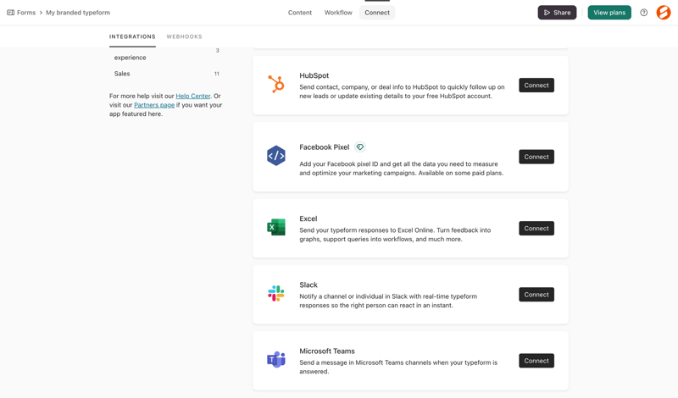Click the Microsoft Teams description text
Viewport: 678px width, 398px height.
tap(398, 367)
